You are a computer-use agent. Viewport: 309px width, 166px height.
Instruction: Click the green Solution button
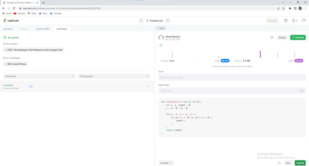(298, 38)
